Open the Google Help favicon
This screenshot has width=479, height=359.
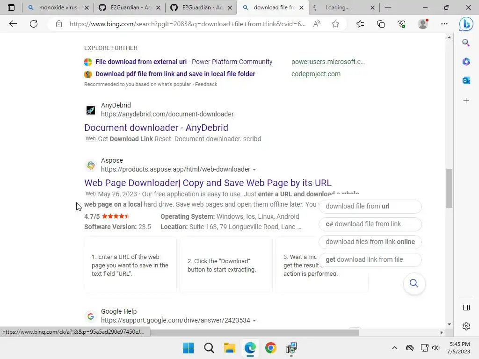click(91, 316)
